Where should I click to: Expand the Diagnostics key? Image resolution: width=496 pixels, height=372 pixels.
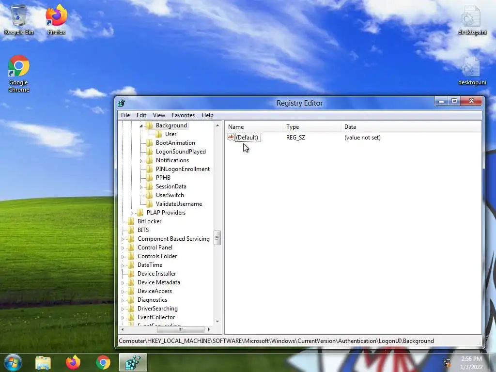pyautogui.click(x=123, y=300)
